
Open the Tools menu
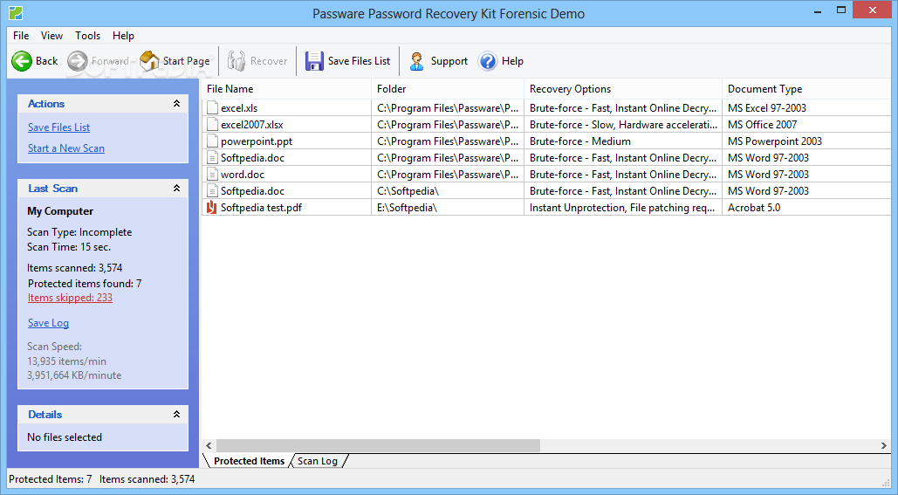pos(87,36)
